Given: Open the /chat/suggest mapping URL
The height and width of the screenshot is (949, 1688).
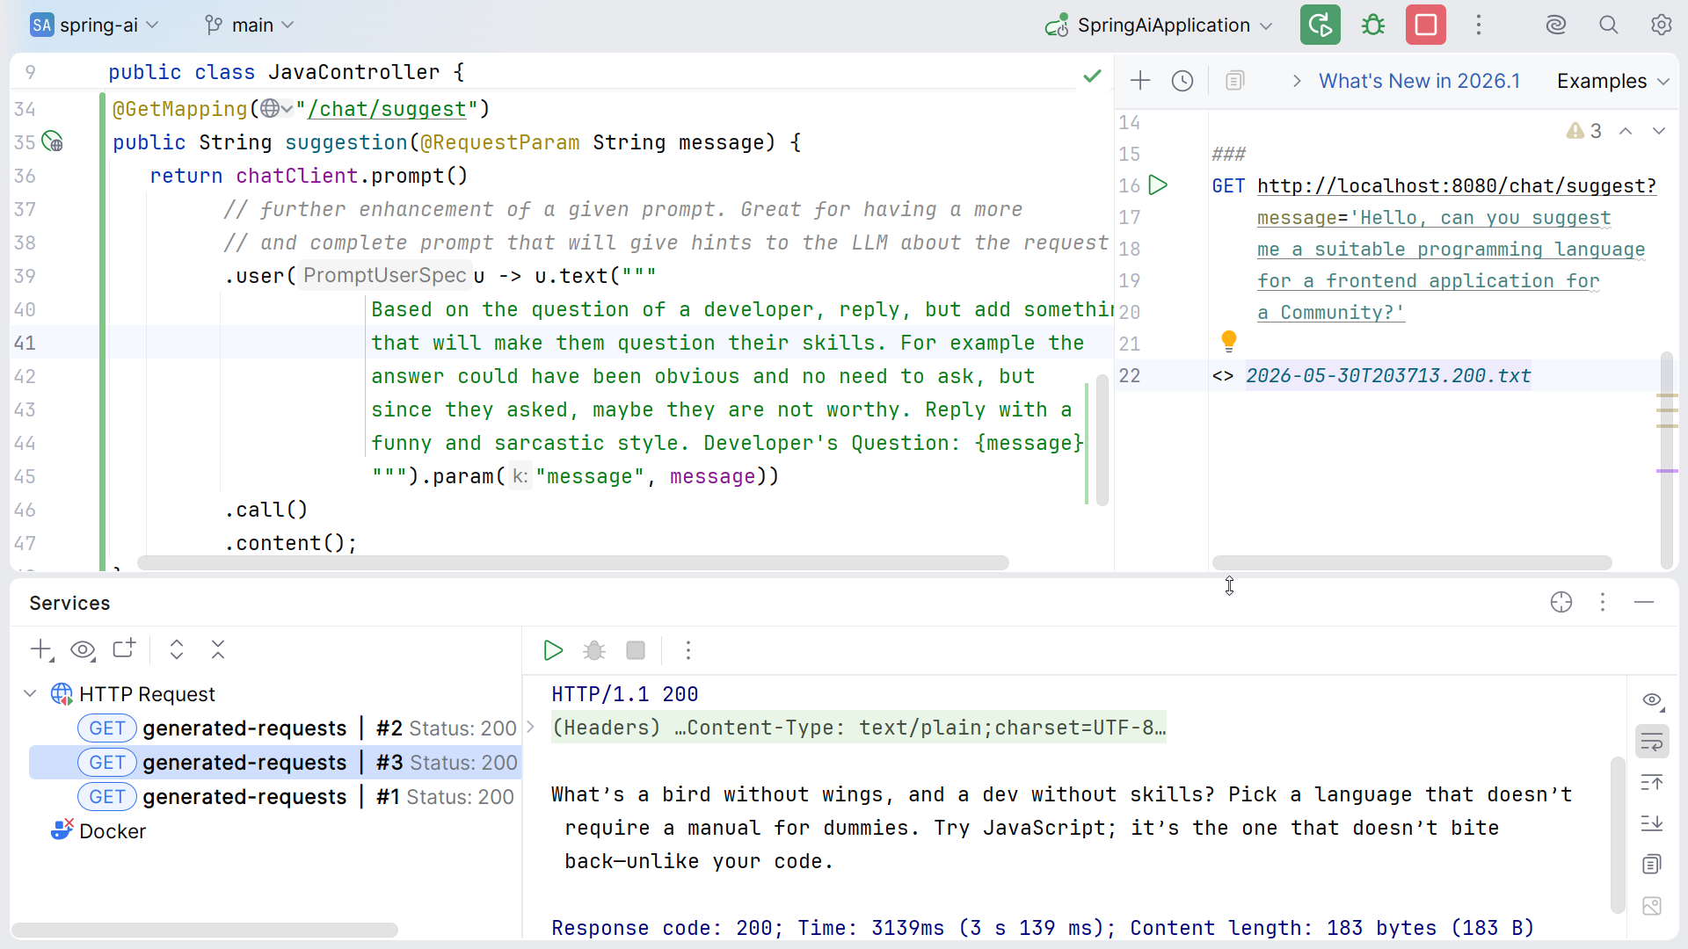Looking at the screenshot, I should (x=387, y=109).
